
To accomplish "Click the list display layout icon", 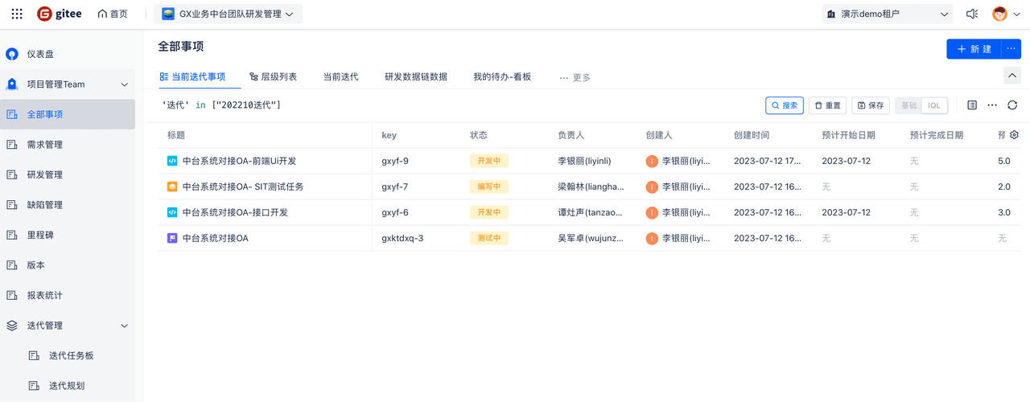I will coord(972,105).
